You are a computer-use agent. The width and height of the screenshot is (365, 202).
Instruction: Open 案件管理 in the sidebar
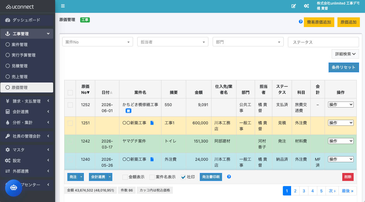click(x=27, y=45)
